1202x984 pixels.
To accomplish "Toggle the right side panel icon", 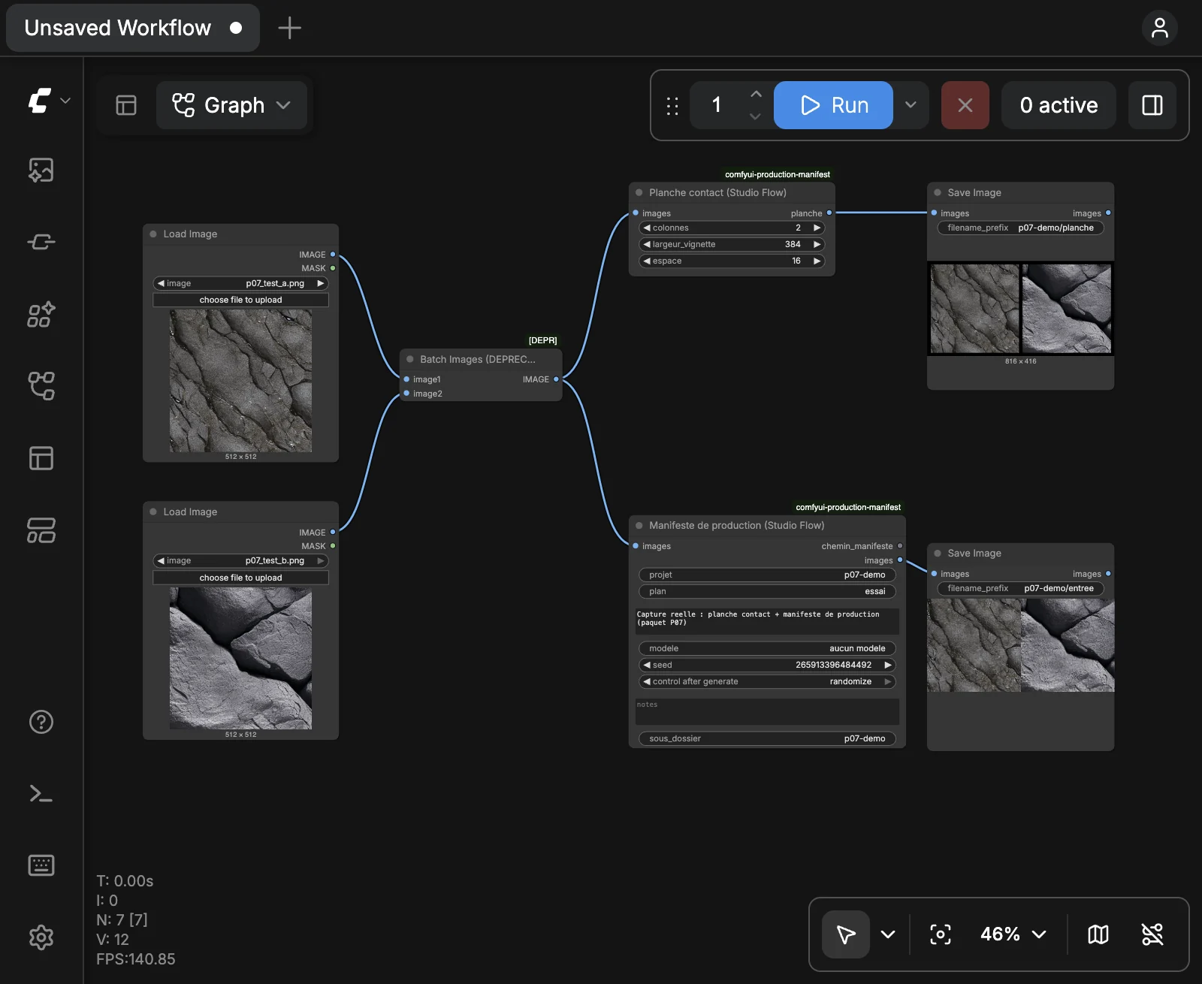I will [1152, 105].
